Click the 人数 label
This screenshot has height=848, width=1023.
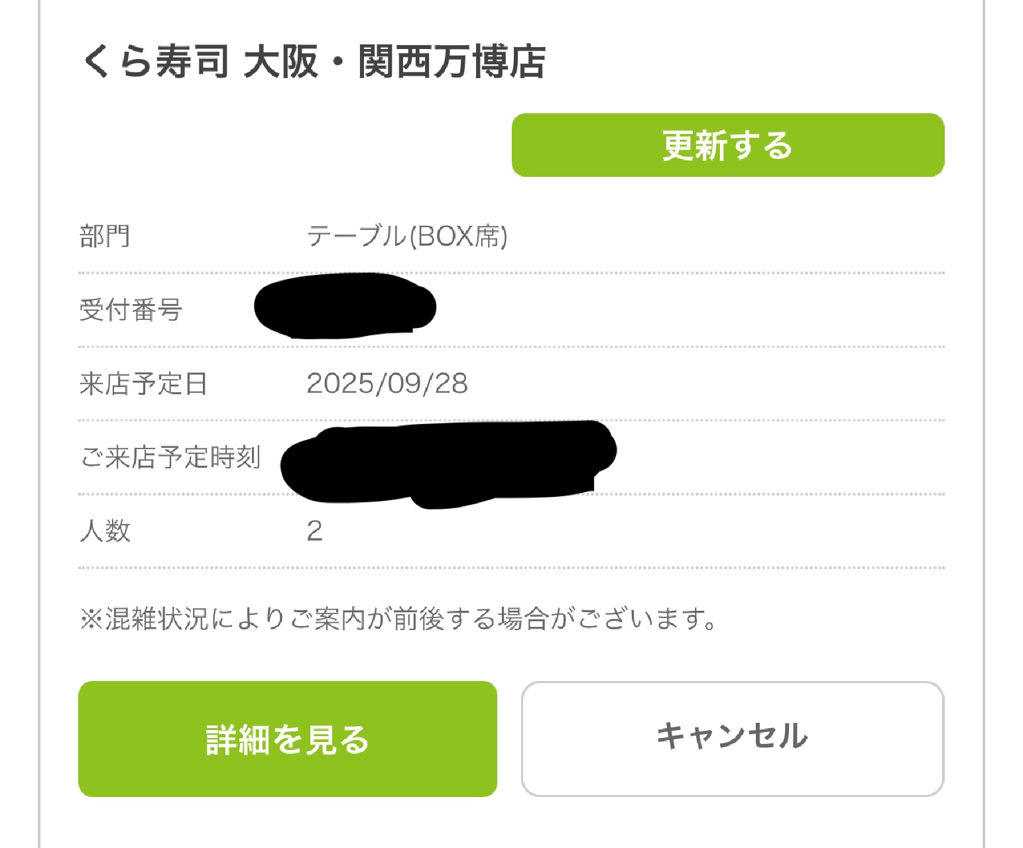point(105,531)
